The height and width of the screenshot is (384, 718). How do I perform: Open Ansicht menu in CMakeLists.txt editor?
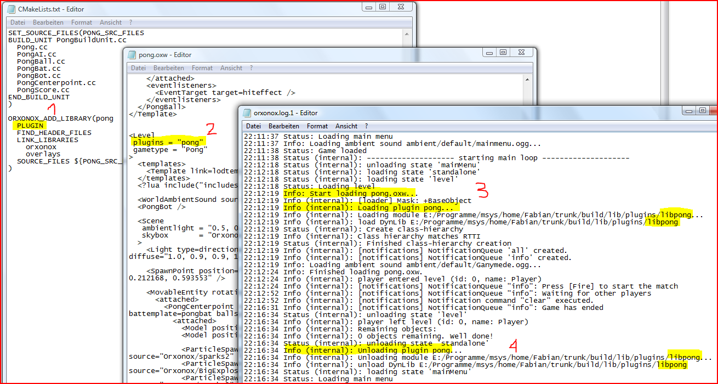pos(111,22)
